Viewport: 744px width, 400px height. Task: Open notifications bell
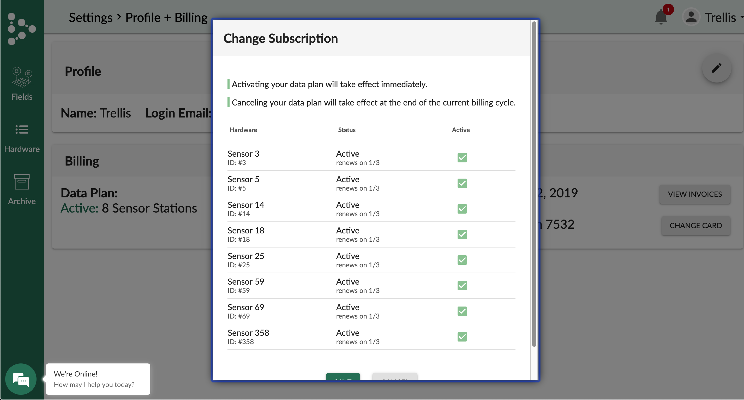[x=661, y=17]
